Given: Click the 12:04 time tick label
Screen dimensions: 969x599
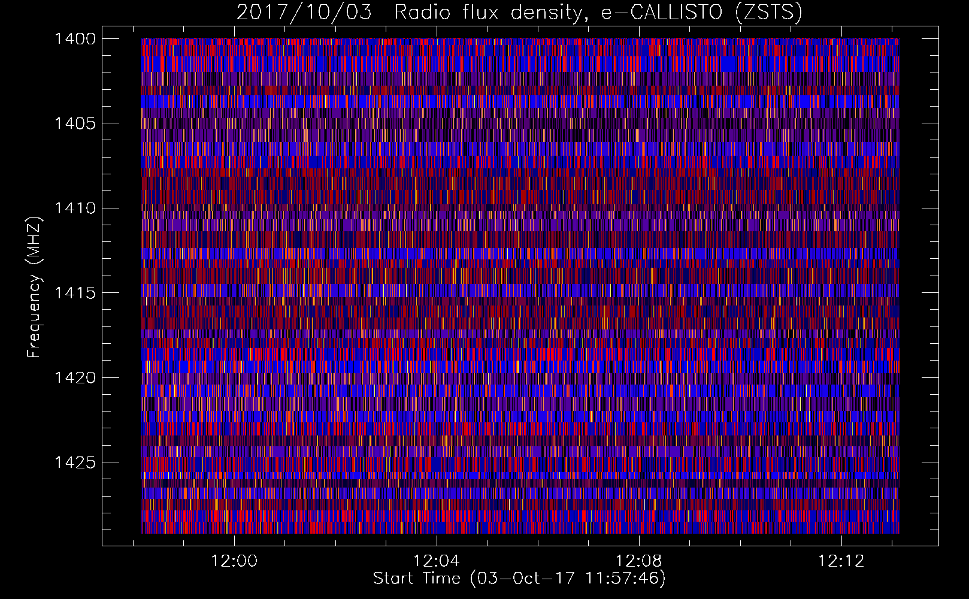Looking at the screenshot, I should click(437, 561).
